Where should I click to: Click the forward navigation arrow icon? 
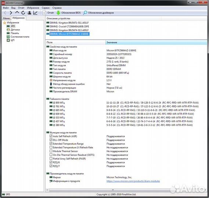[x=11, y=13]
